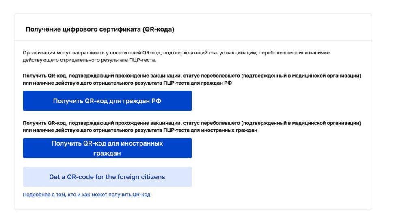Click 'foreign citizens' text on the light-blue button
The width and height of the screenshot is (408, 215).
tap(143, 177)
